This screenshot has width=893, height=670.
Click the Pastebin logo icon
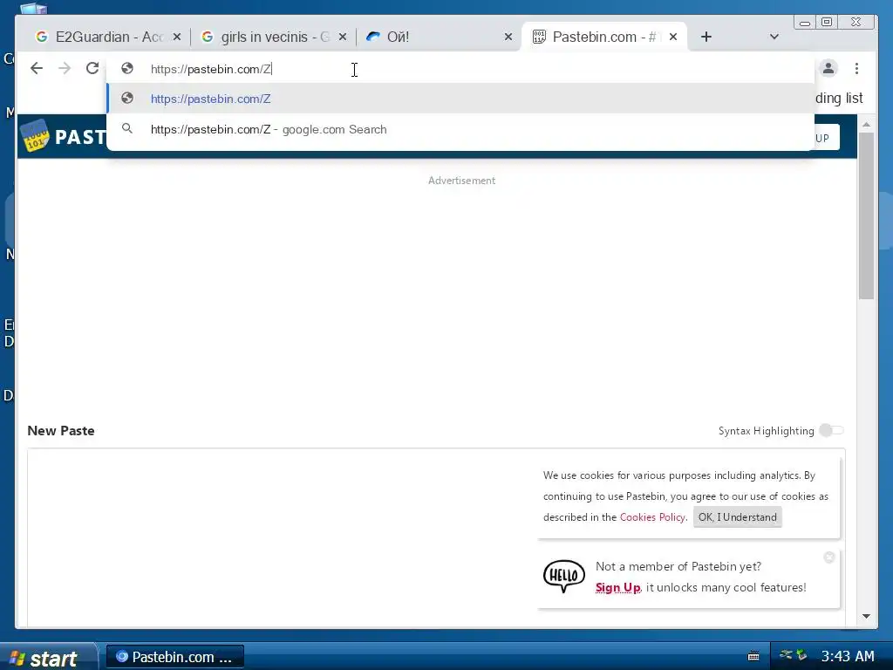[35, 135]
